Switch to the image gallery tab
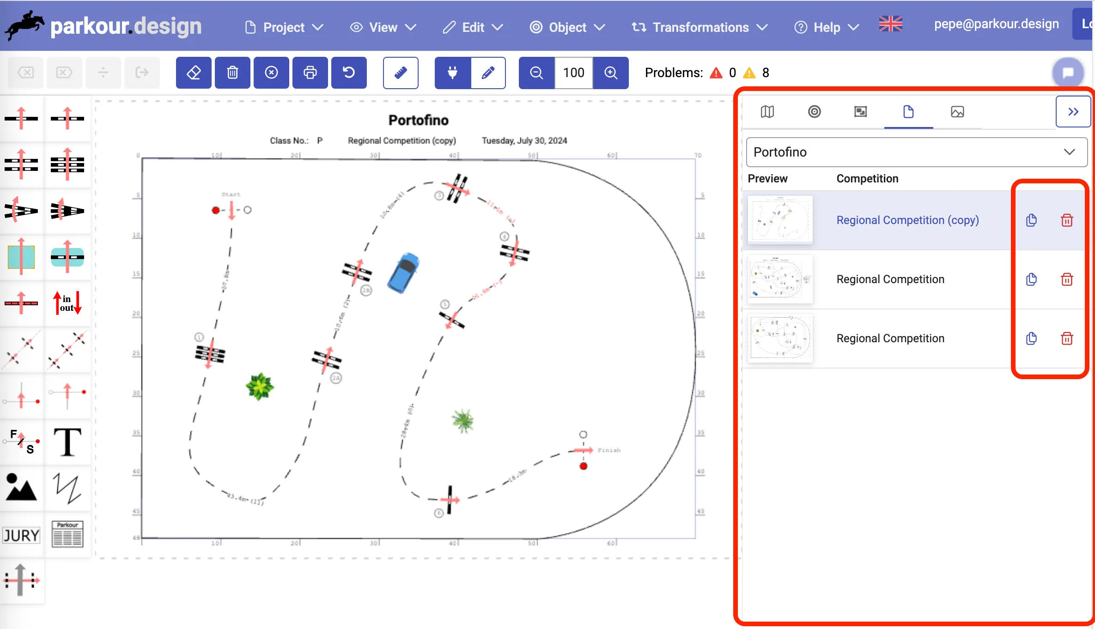The image size is (1095, 629). click(x=957, y=112)
